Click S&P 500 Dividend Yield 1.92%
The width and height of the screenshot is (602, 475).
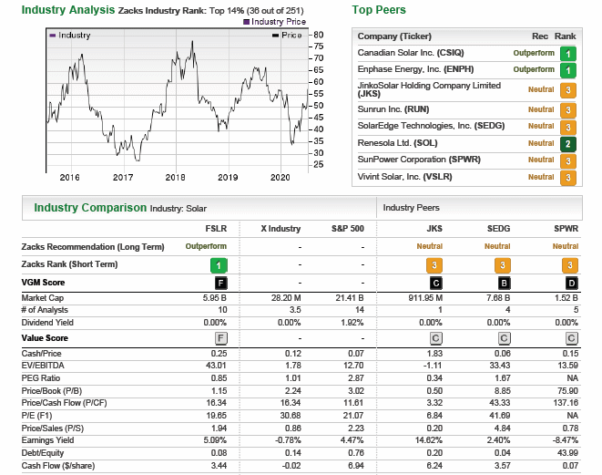(x=352, y=323)
